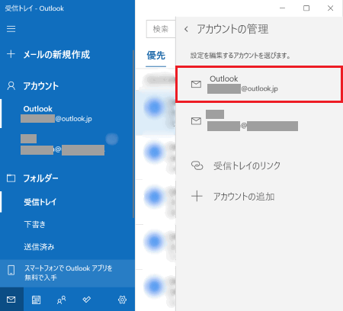The image size is (343, 311).
Task: Open Settings gear icon
Action: 122,300
